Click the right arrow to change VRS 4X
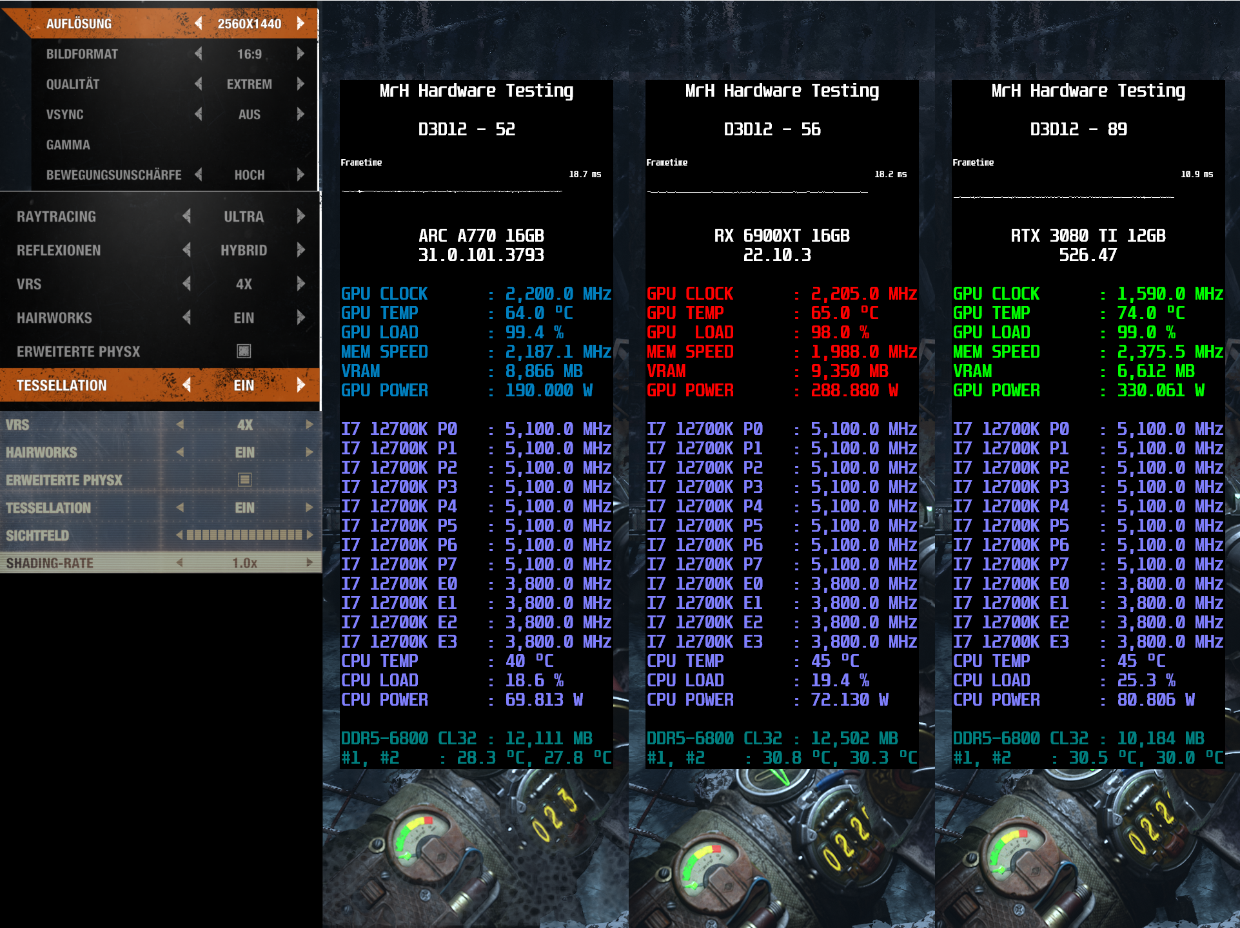 300,284
